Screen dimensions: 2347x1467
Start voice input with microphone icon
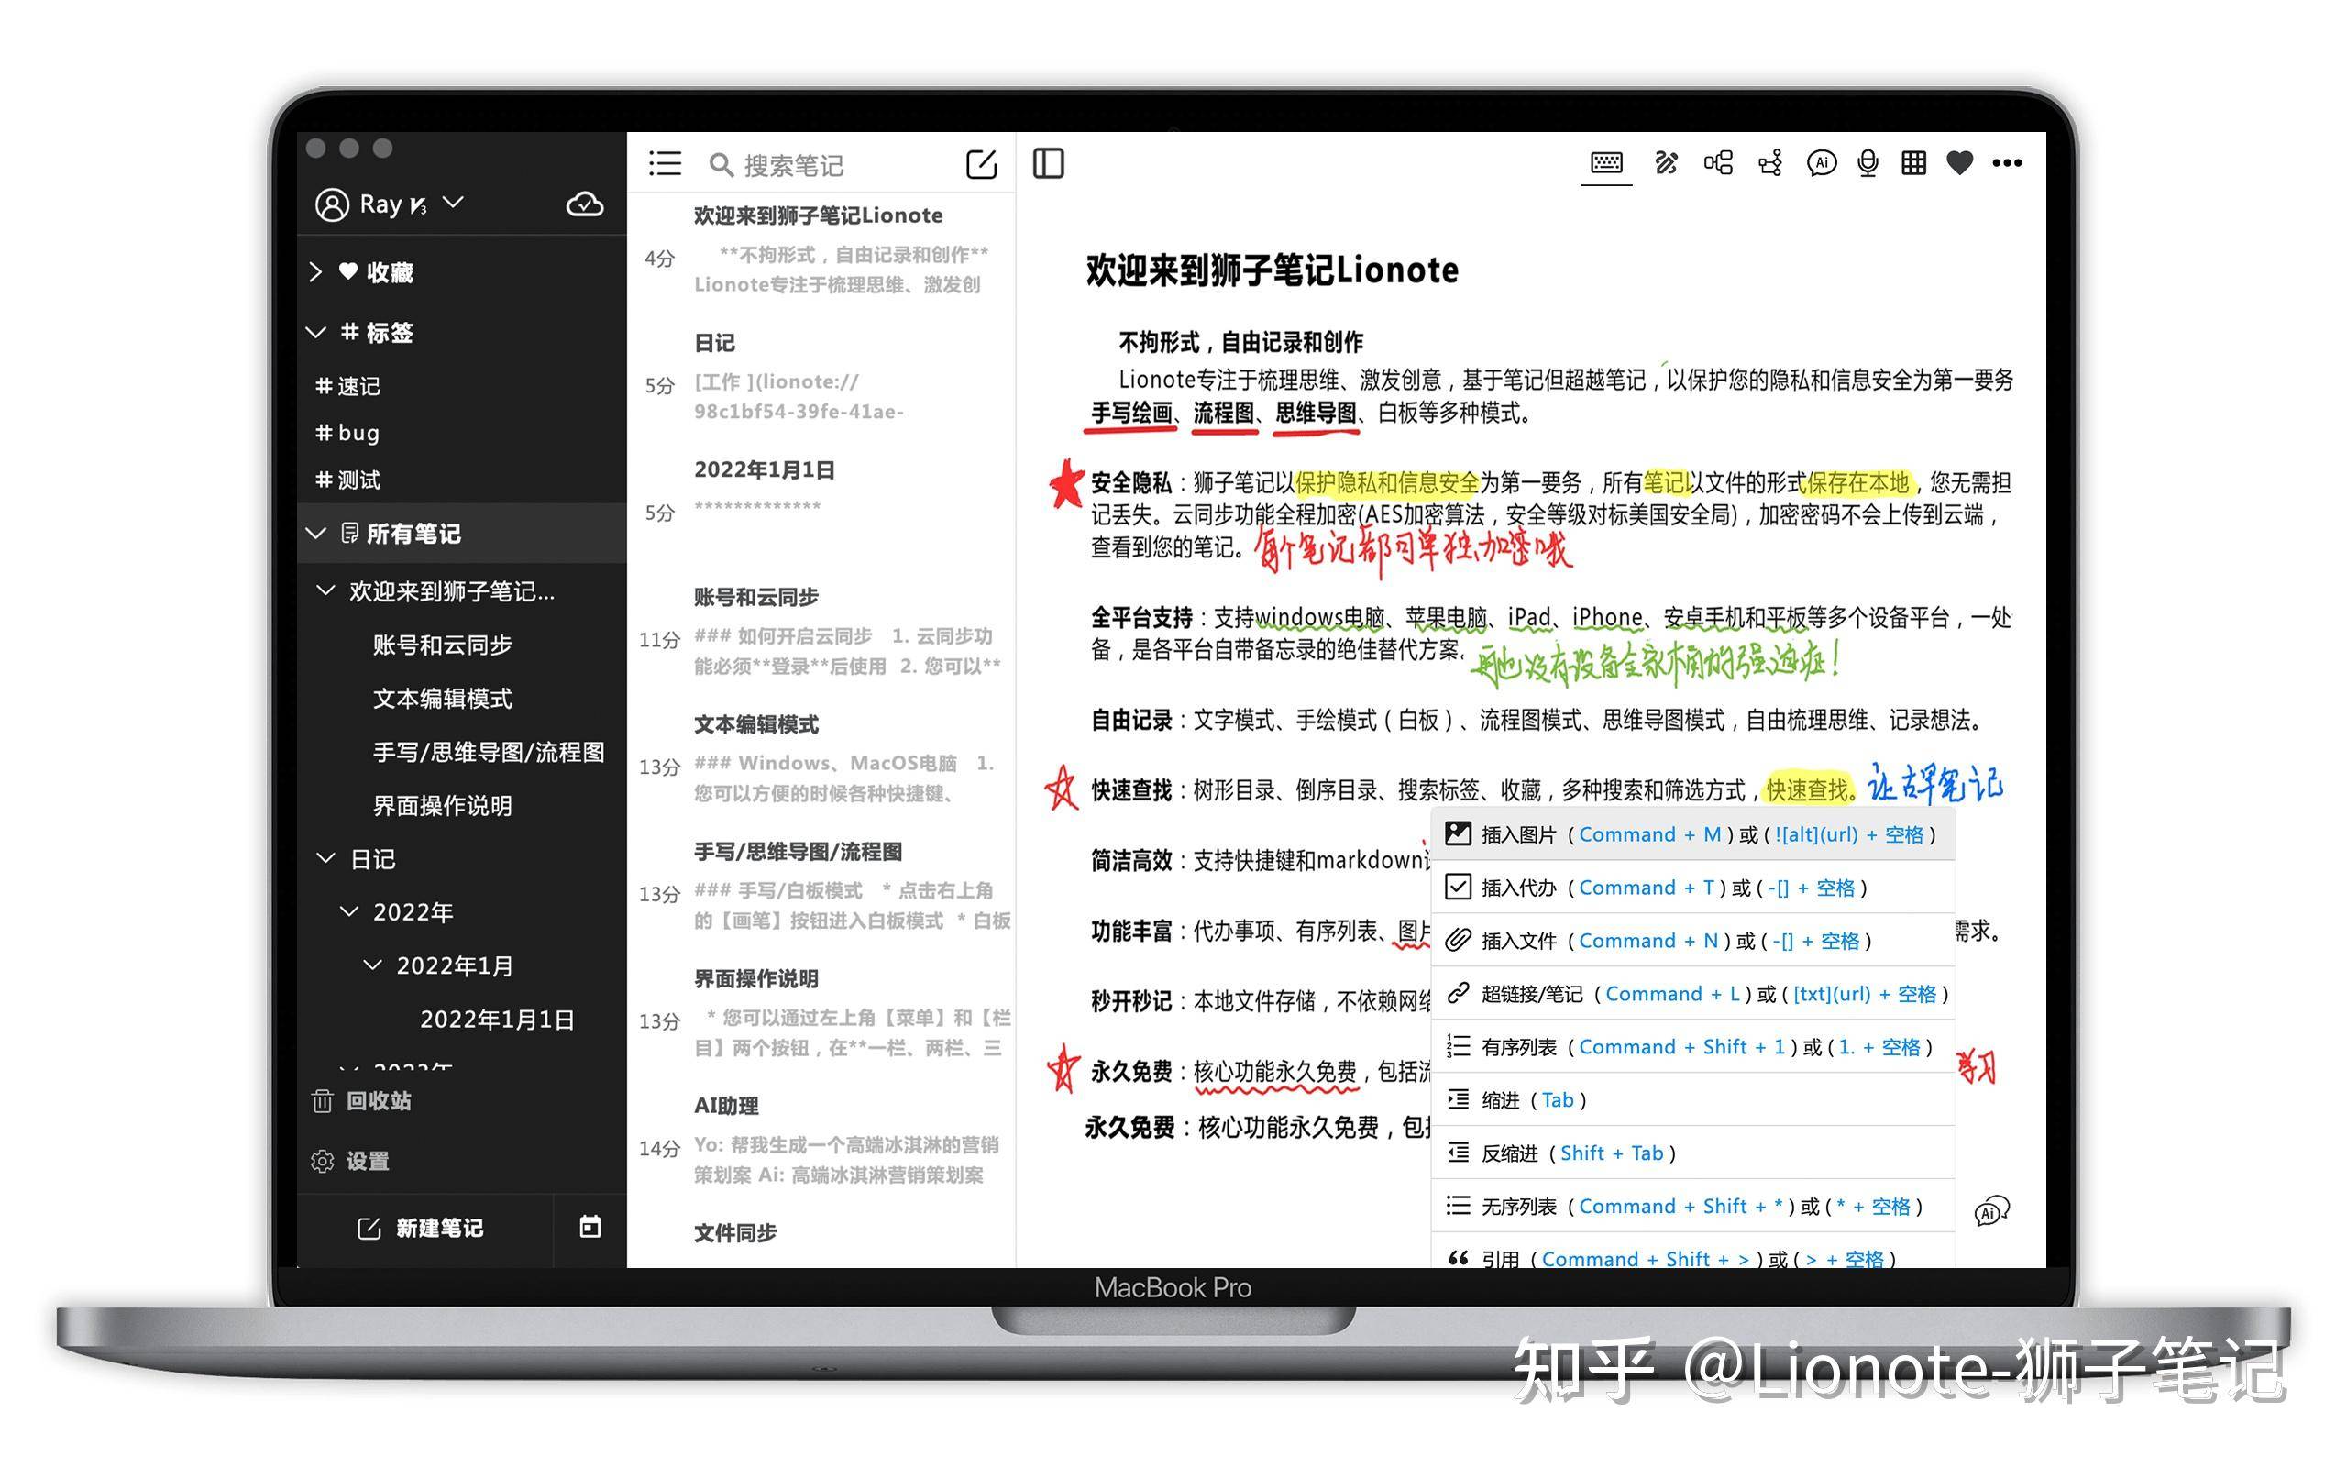coord(1868,162)
